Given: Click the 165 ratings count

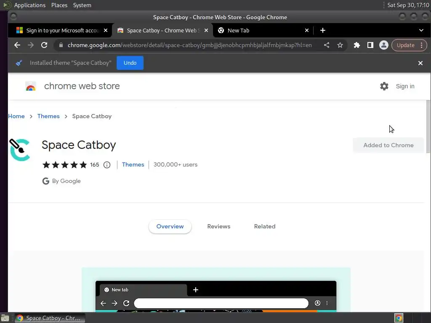Looking at the screenshot, I should click(x=95, y=165).
